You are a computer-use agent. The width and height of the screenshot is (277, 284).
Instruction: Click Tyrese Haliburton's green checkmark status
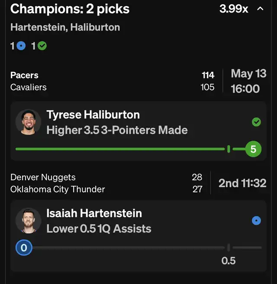tap(256, 122)
